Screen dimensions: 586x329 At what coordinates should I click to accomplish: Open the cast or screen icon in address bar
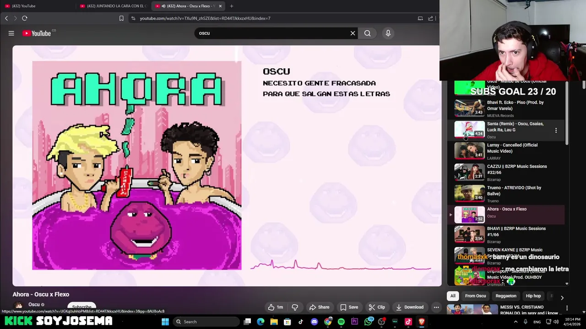point(420,18)
